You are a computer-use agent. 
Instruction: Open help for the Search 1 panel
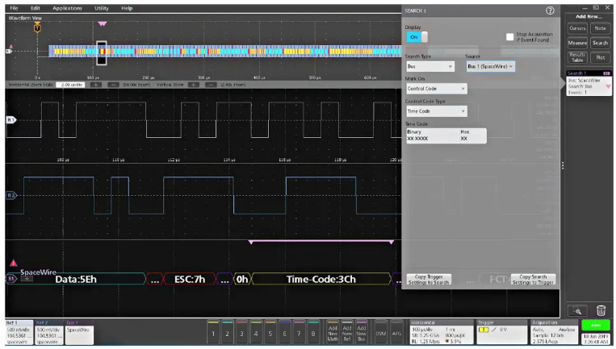coord(550,11)
